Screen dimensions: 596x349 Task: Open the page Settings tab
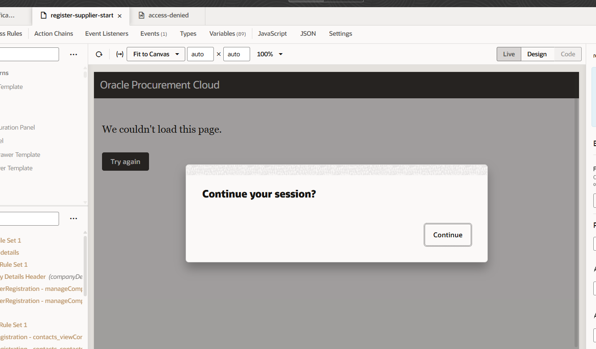coord(340,34)
